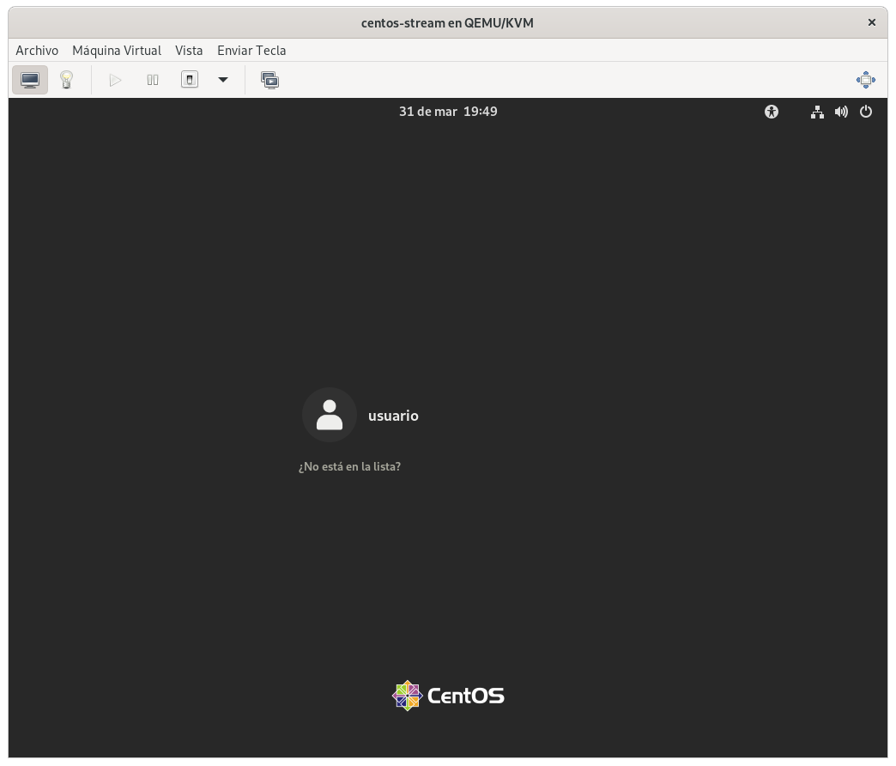The image size is (896, 766).
Task: Open the Vista menu
Action: 189,51
